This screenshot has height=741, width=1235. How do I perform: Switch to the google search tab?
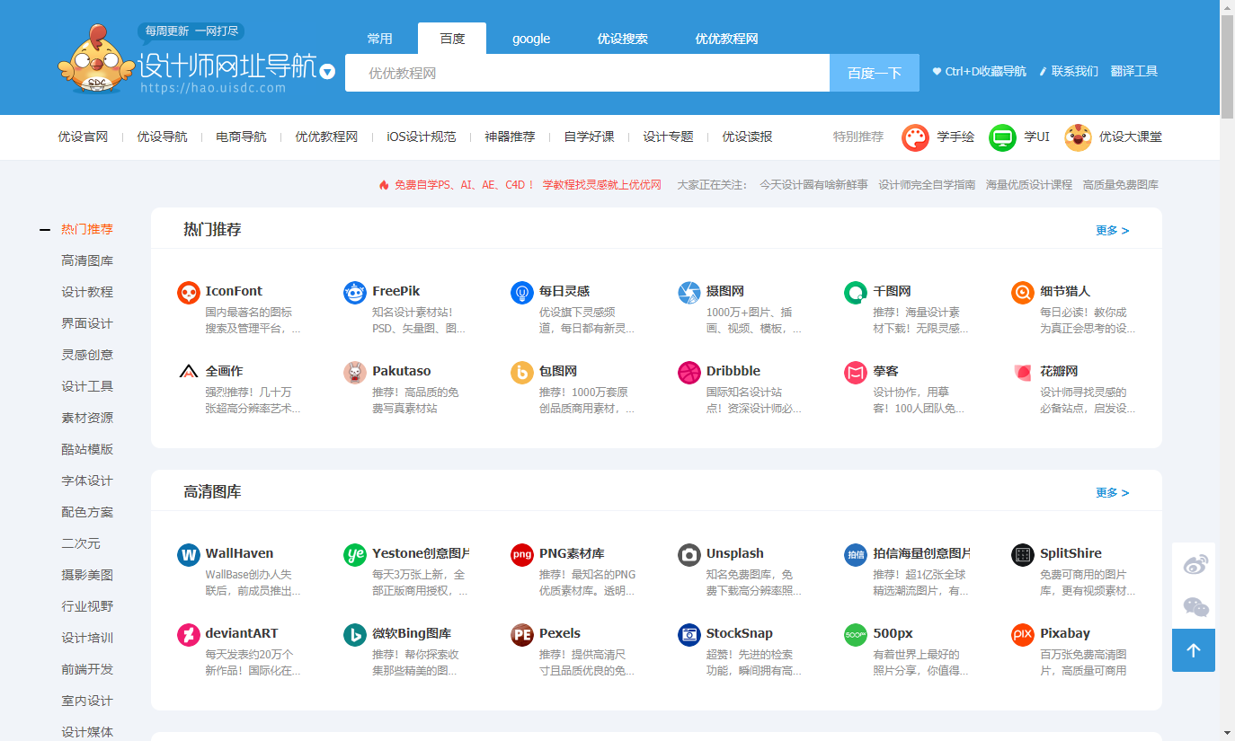coord(531,39)
